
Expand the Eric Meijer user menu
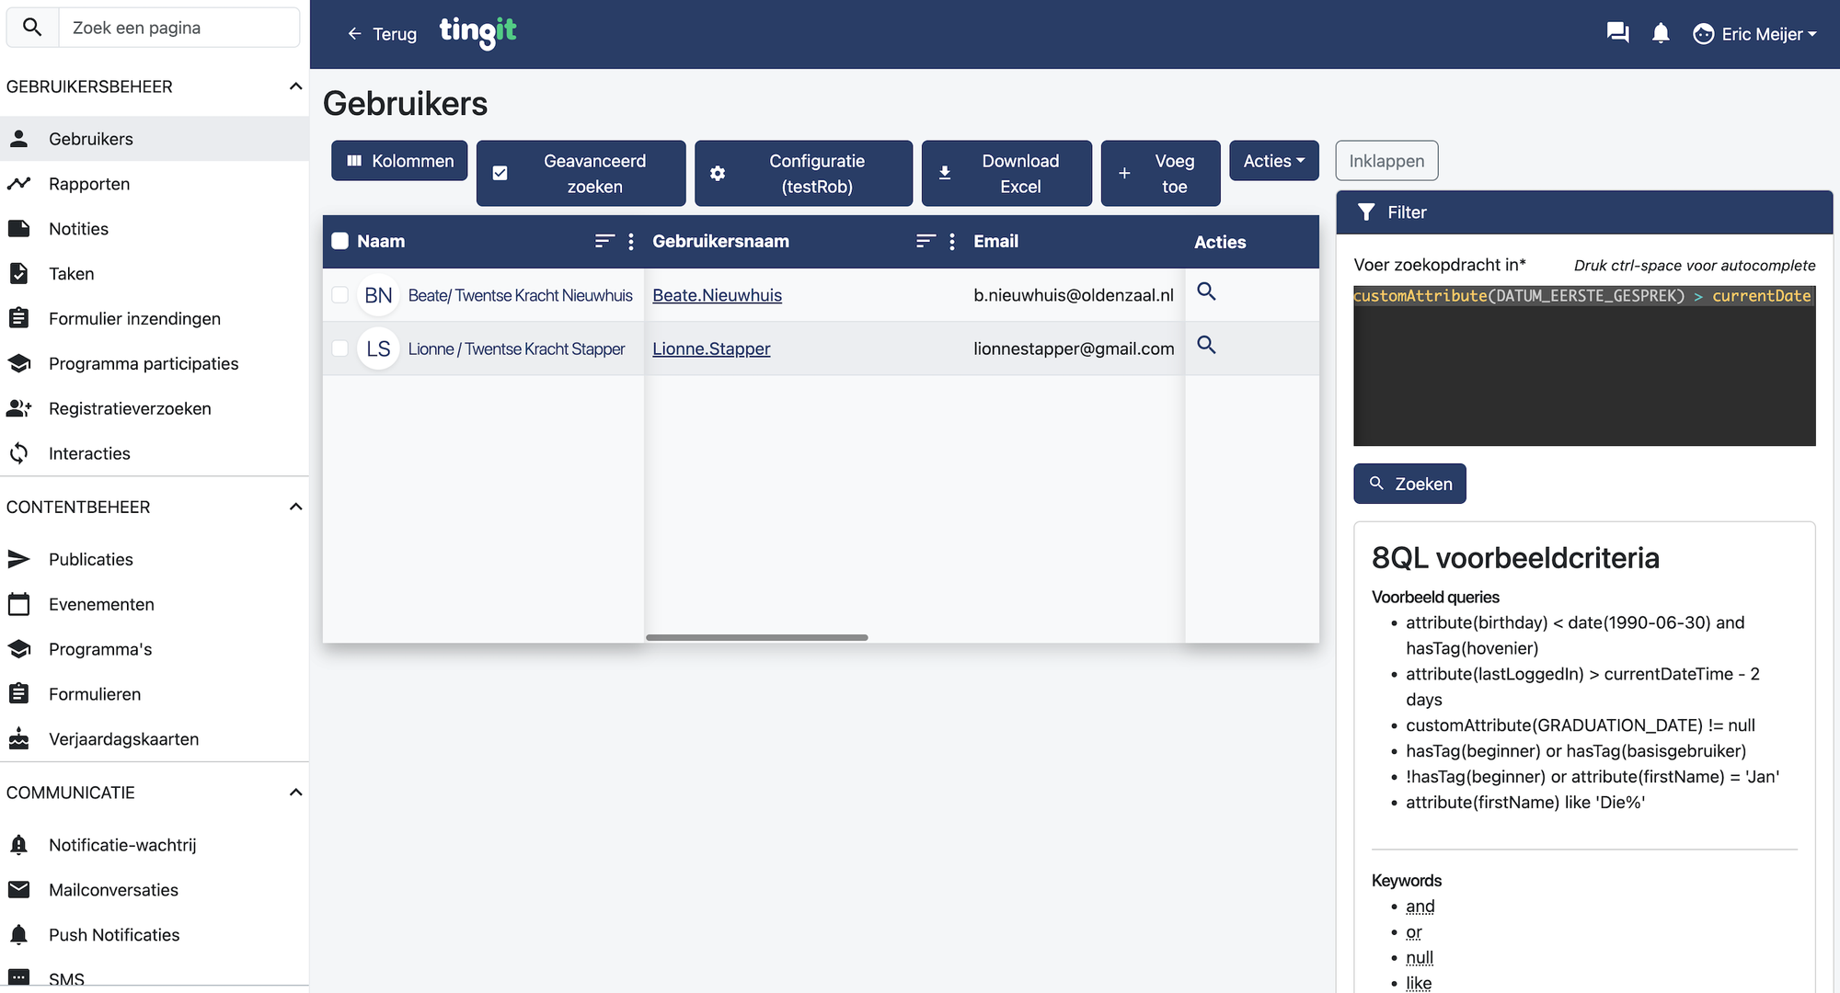(x=1755, y=34)
